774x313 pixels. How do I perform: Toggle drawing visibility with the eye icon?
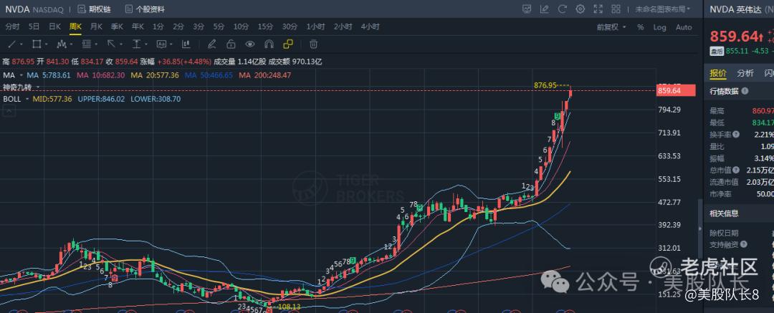(250, 44)
